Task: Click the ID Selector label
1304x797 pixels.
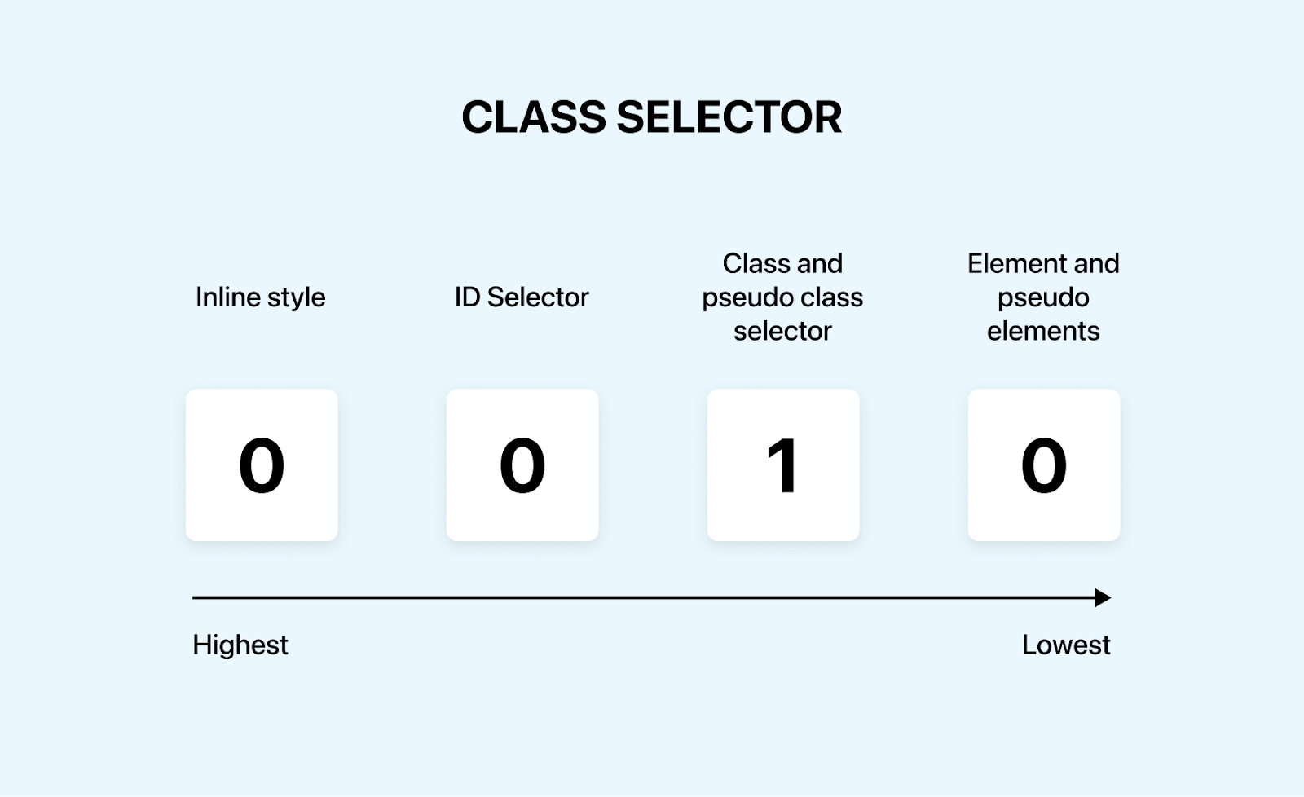Action: coord(522,297)
